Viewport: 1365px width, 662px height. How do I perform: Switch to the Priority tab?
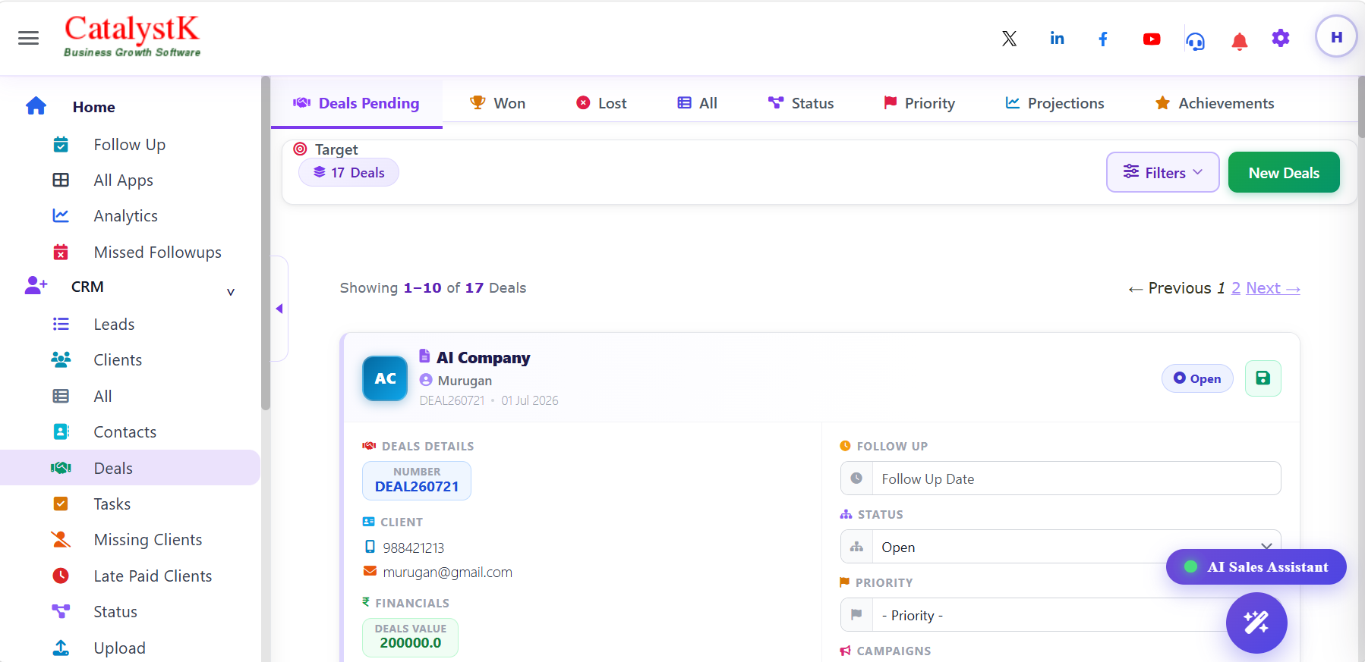919,103
